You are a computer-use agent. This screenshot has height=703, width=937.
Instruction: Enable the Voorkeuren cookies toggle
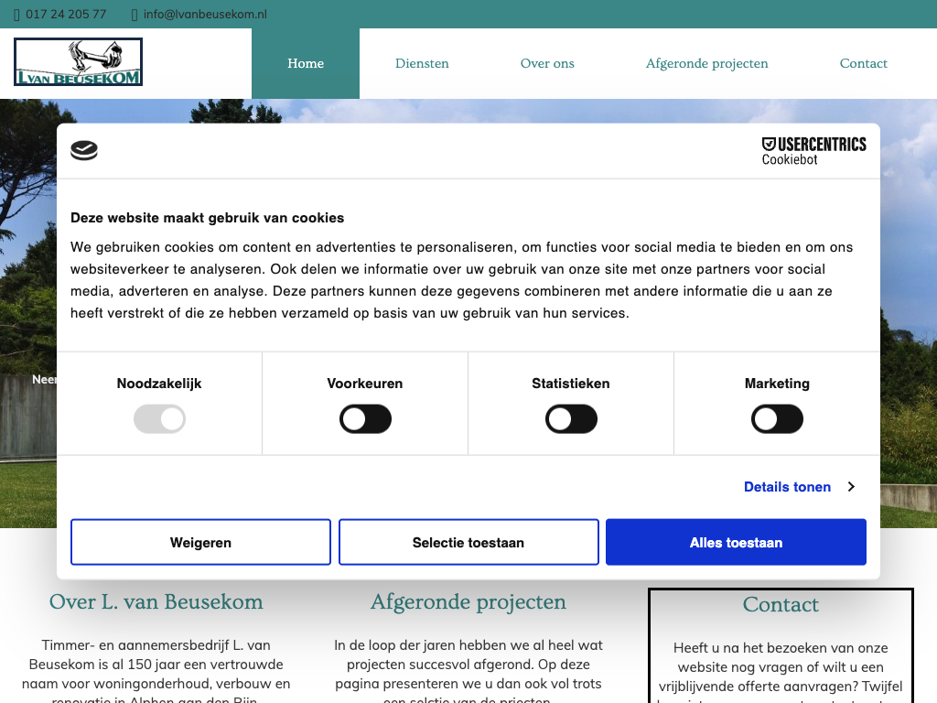click(x=365, y=420)
